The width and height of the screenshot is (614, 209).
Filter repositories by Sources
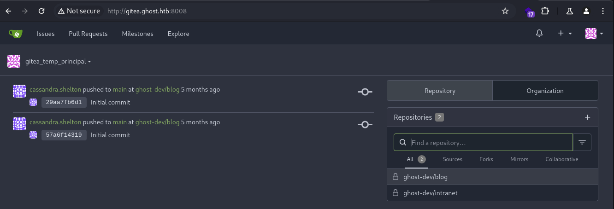click(x=452, y=159)
